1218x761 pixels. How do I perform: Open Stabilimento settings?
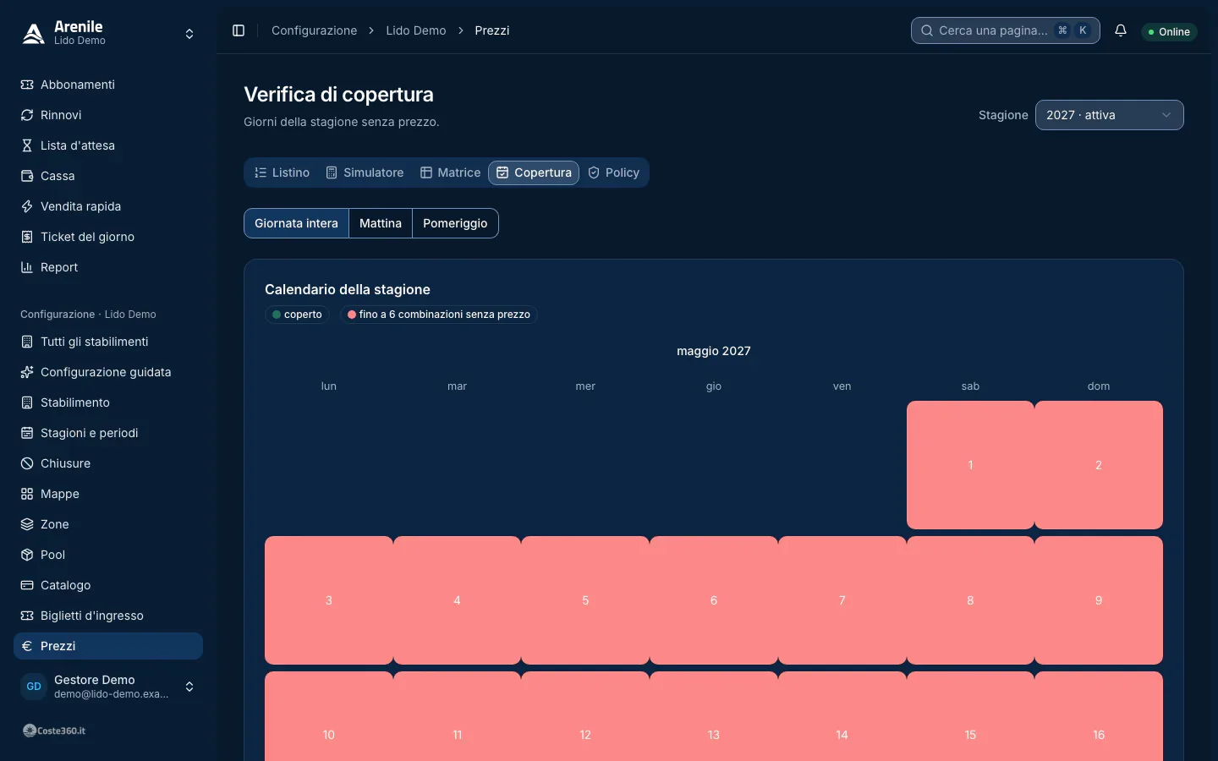point(108,402)
